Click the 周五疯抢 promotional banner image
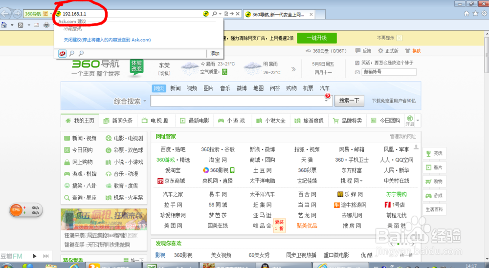This screenshot has width=489, height=268. point(104,220)
